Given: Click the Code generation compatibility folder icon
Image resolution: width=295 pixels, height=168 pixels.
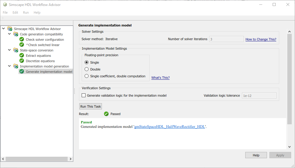Looking at the screenshot, I should tap(16, 34).
